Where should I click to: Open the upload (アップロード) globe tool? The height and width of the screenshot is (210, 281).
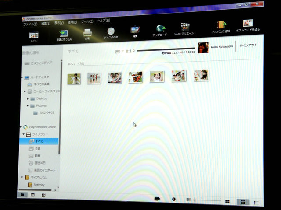point(160,30)
